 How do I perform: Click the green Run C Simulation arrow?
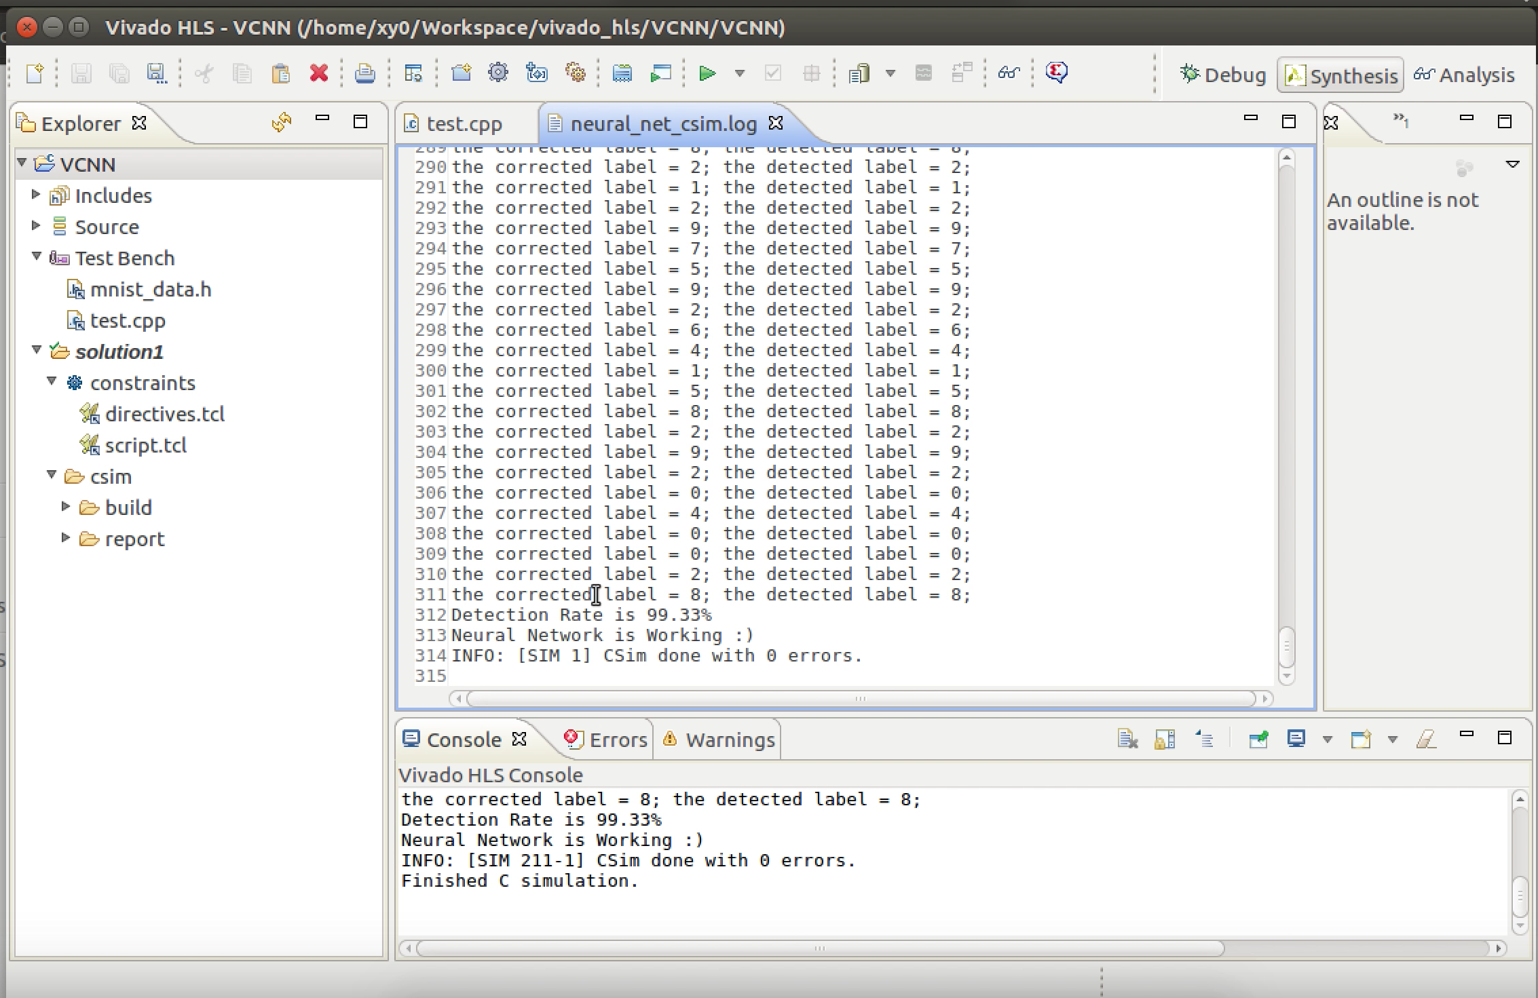click(x=707, y=73)
